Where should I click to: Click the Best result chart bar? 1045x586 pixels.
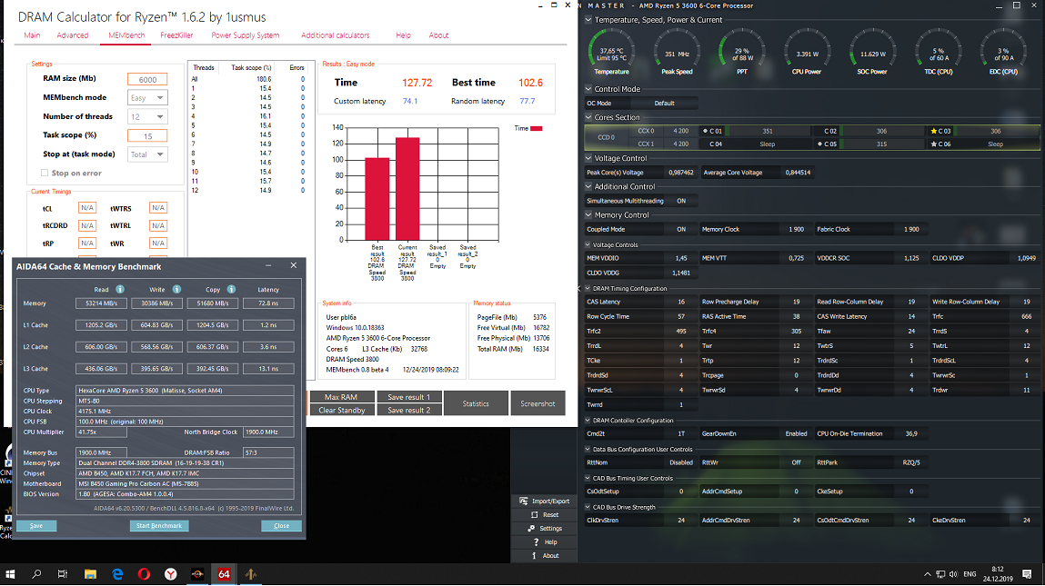[377, 198]
